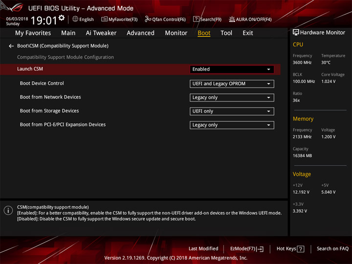Click the Memory voltage 1.200 V value
352x264 pixels.
(329, 137)
